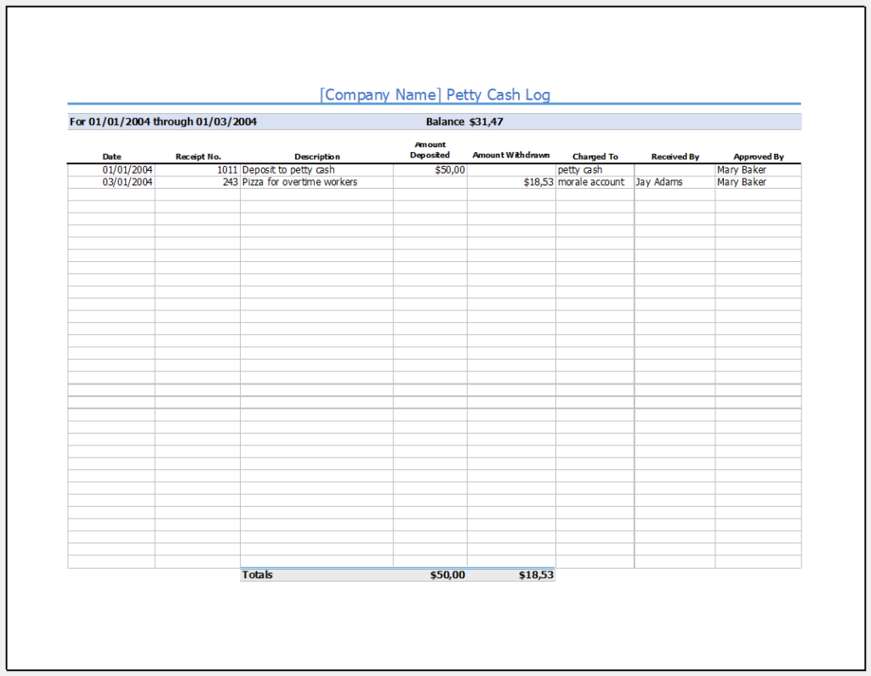This screenshot has width=871, height=676.
Task: Click the Date column header
Action: click(111, 156)
